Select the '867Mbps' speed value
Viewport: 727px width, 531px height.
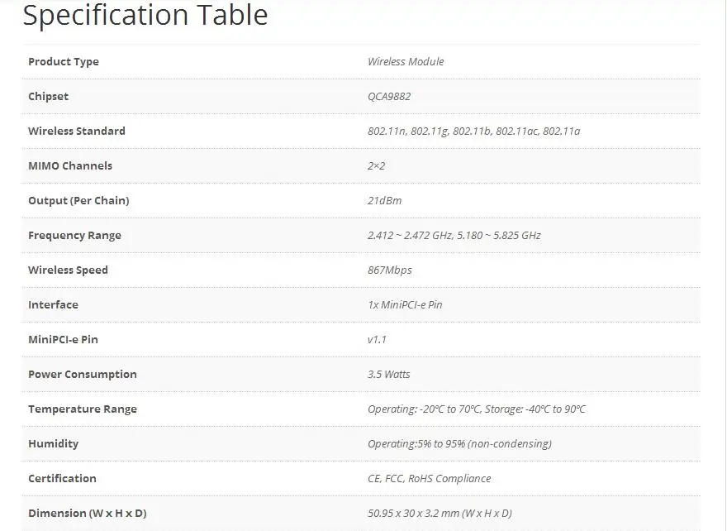389,270
